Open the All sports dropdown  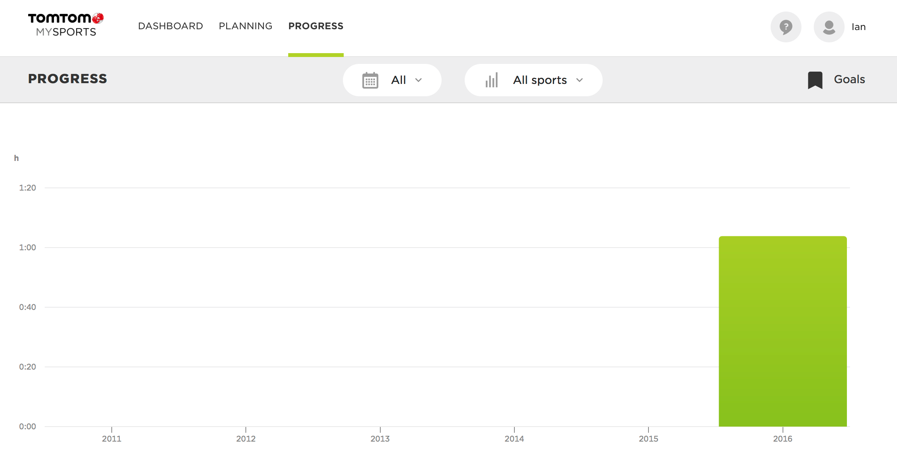tap(539, 80)
